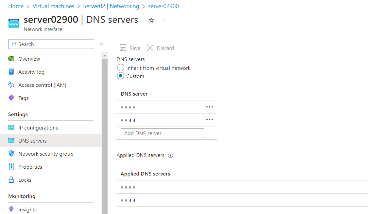Select the Custom DNS servers option
The width and height of the screenshot is (375, 214).
click(x=120, y=76)
